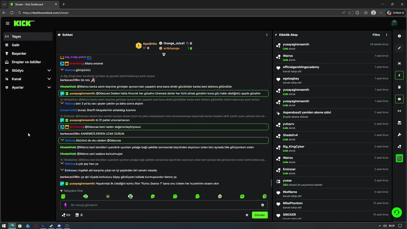Open Steam from the taskbar

coord(51,226)
